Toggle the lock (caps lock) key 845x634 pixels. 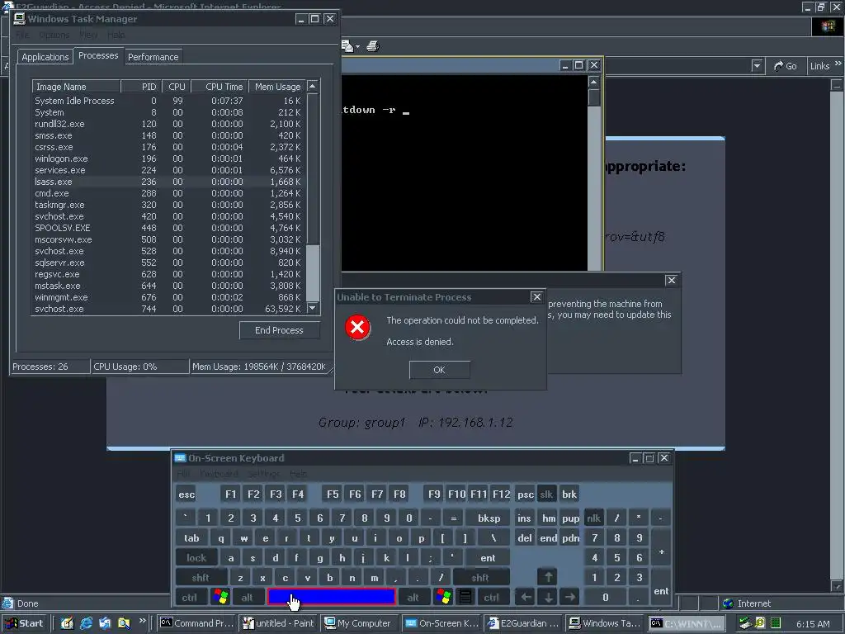[x=196, y=557]
